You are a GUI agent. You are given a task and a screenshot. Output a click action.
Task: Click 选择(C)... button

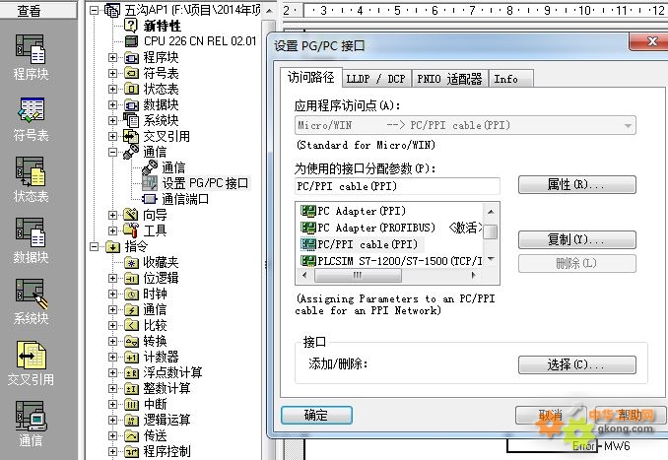[576, 364]
